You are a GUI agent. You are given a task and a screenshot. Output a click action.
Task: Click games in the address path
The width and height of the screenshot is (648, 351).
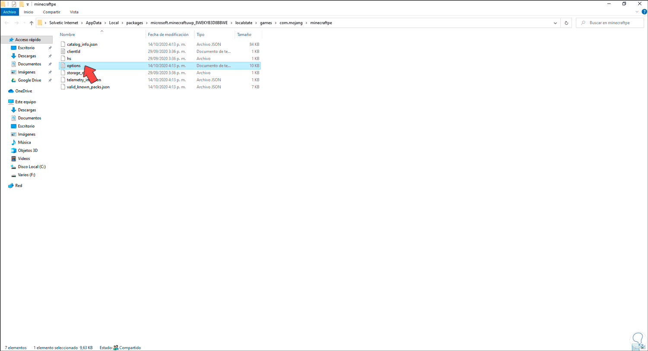coord(266,22)
